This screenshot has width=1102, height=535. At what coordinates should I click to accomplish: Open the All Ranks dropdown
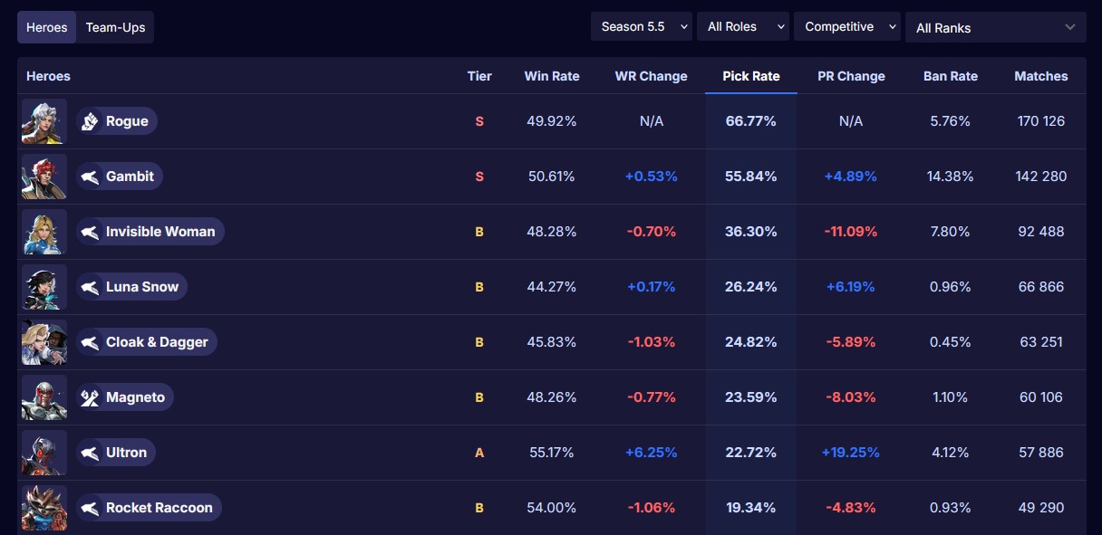coord(996,27)
